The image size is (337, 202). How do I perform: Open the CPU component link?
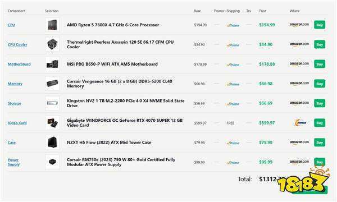tap(11, 25)
